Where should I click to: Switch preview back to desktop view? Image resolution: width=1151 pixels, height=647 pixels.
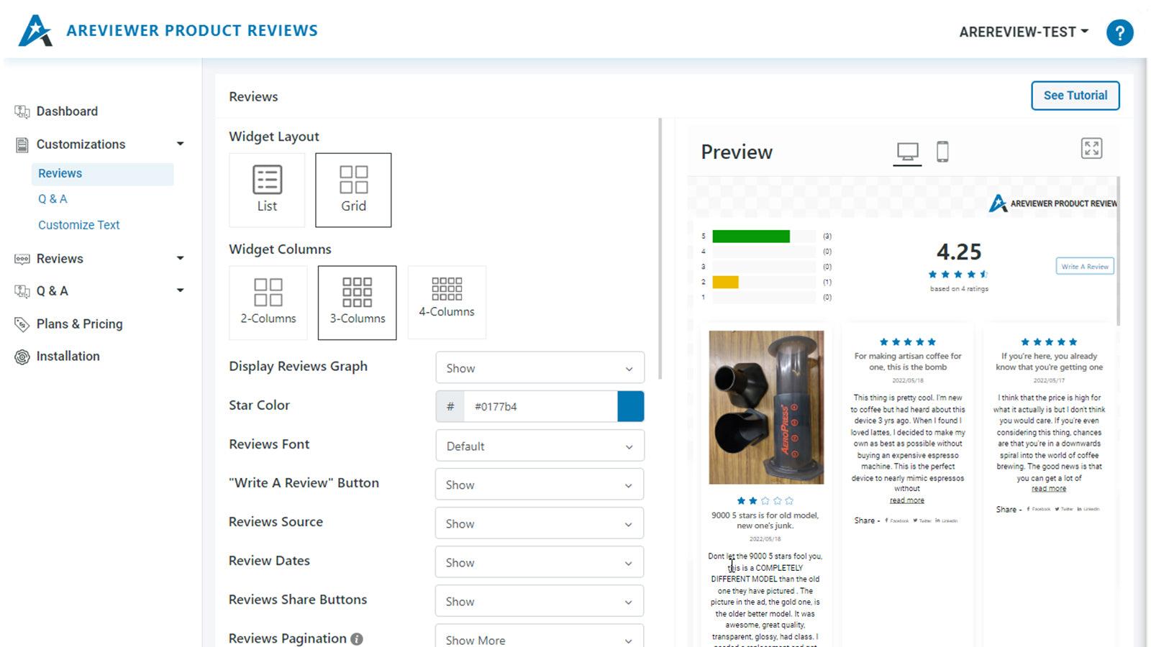[908, 150]
